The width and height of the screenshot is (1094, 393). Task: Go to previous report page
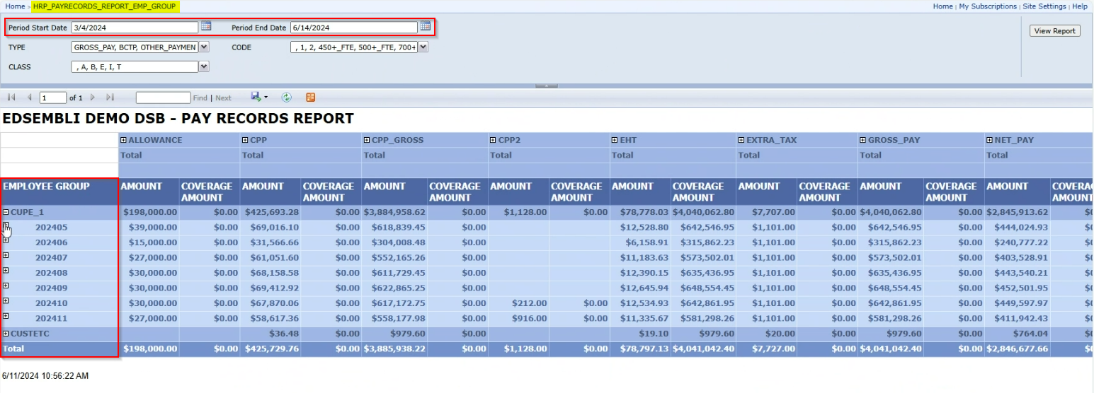pos(30,98)
